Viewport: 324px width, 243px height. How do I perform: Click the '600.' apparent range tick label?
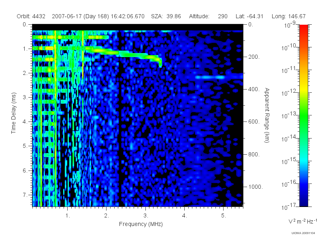pos(254,122)
